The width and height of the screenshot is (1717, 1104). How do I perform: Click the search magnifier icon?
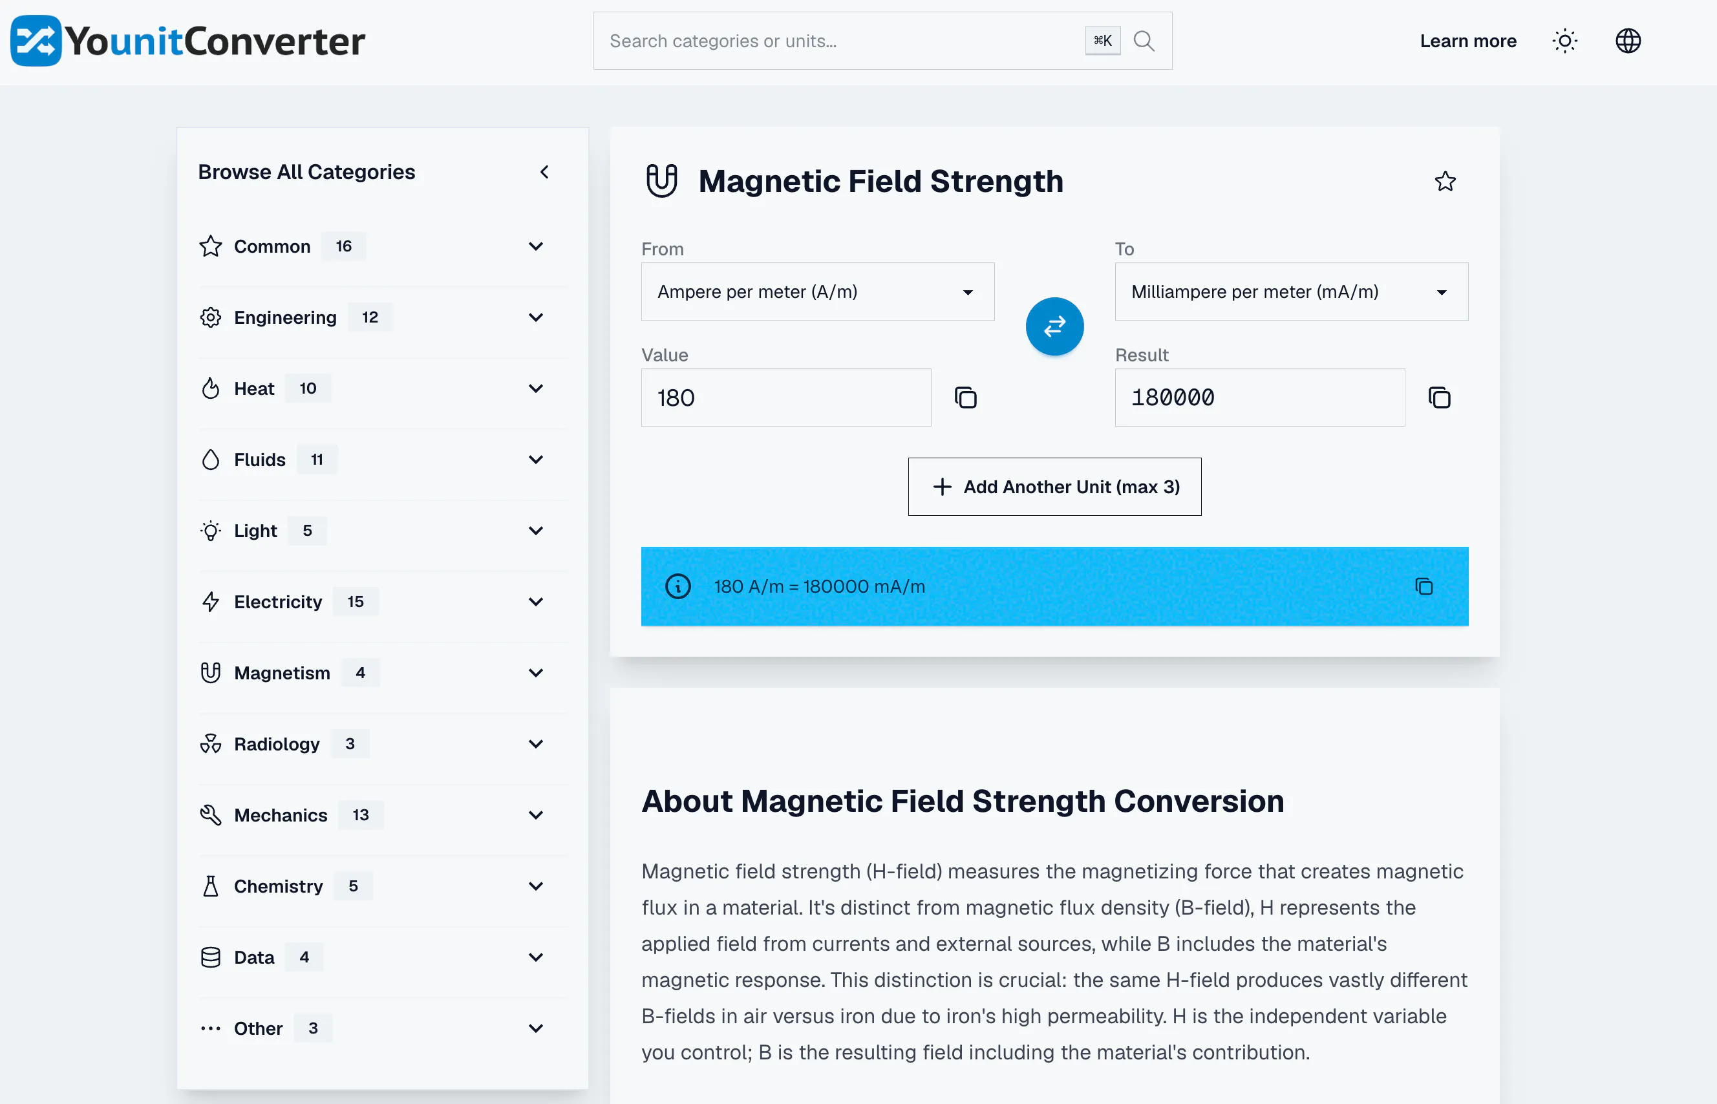click(x=1144, y=41)
